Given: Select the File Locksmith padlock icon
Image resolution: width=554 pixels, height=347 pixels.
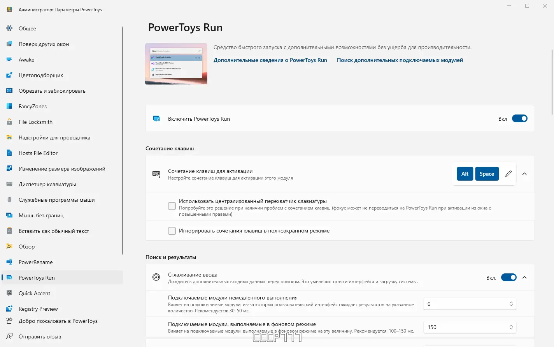Looking at the screenshot, I should click(x=9, y=122).
